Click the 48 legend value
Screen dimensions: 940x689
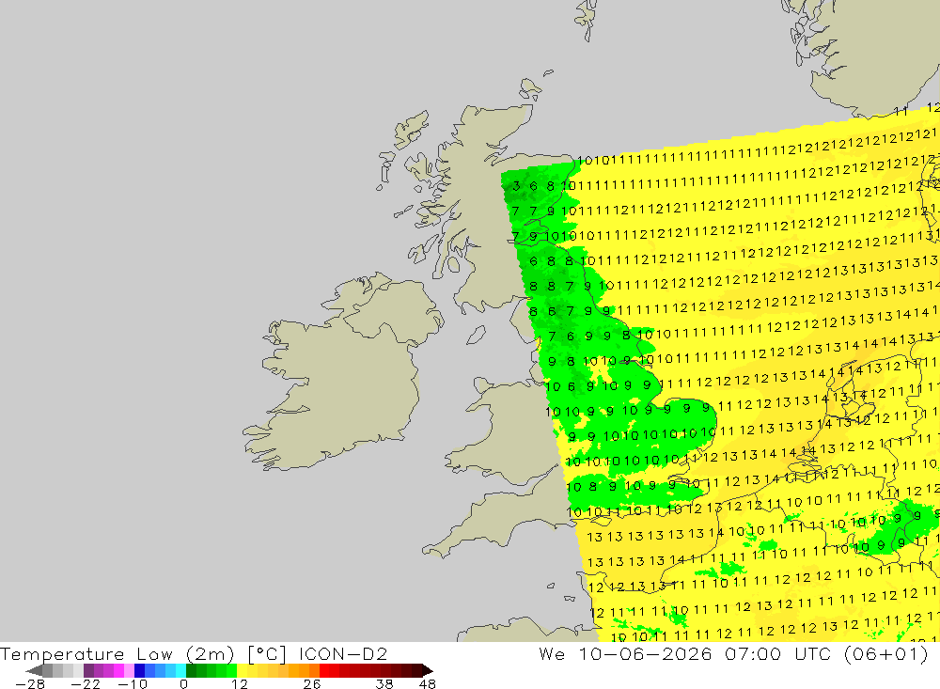tap(428, 683)
